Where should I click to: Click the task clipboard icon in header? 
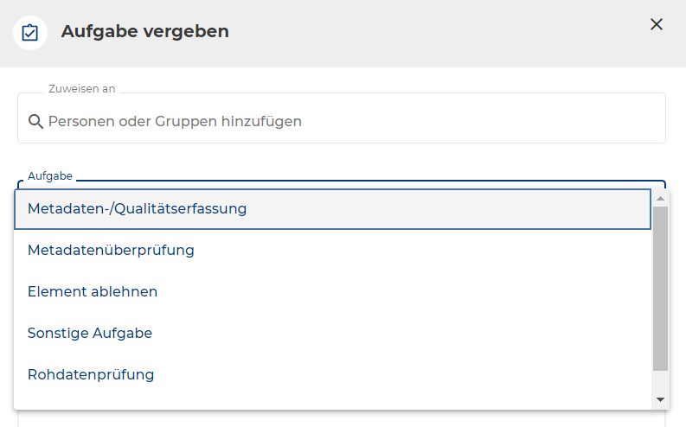[x=30, y=33]
